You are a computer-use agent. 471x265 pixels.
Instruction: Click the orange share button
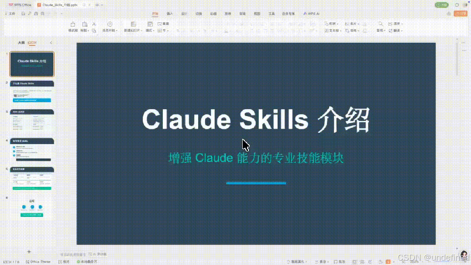[x=461, y=14]
